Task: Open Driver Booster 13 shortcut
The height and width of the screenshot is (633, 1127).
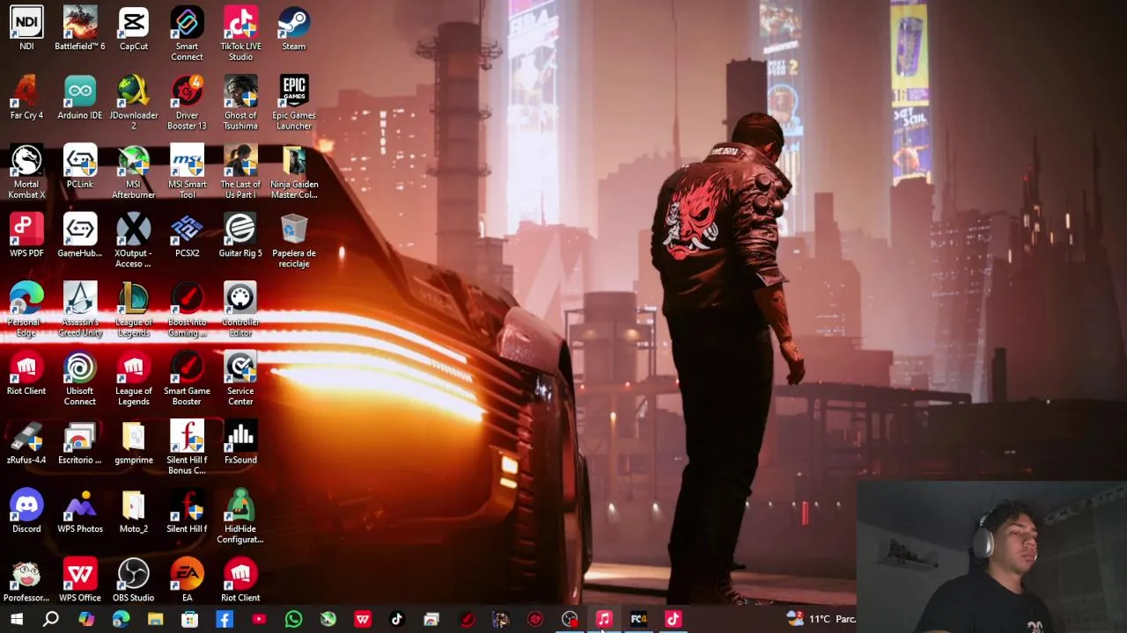Action: 187,103
